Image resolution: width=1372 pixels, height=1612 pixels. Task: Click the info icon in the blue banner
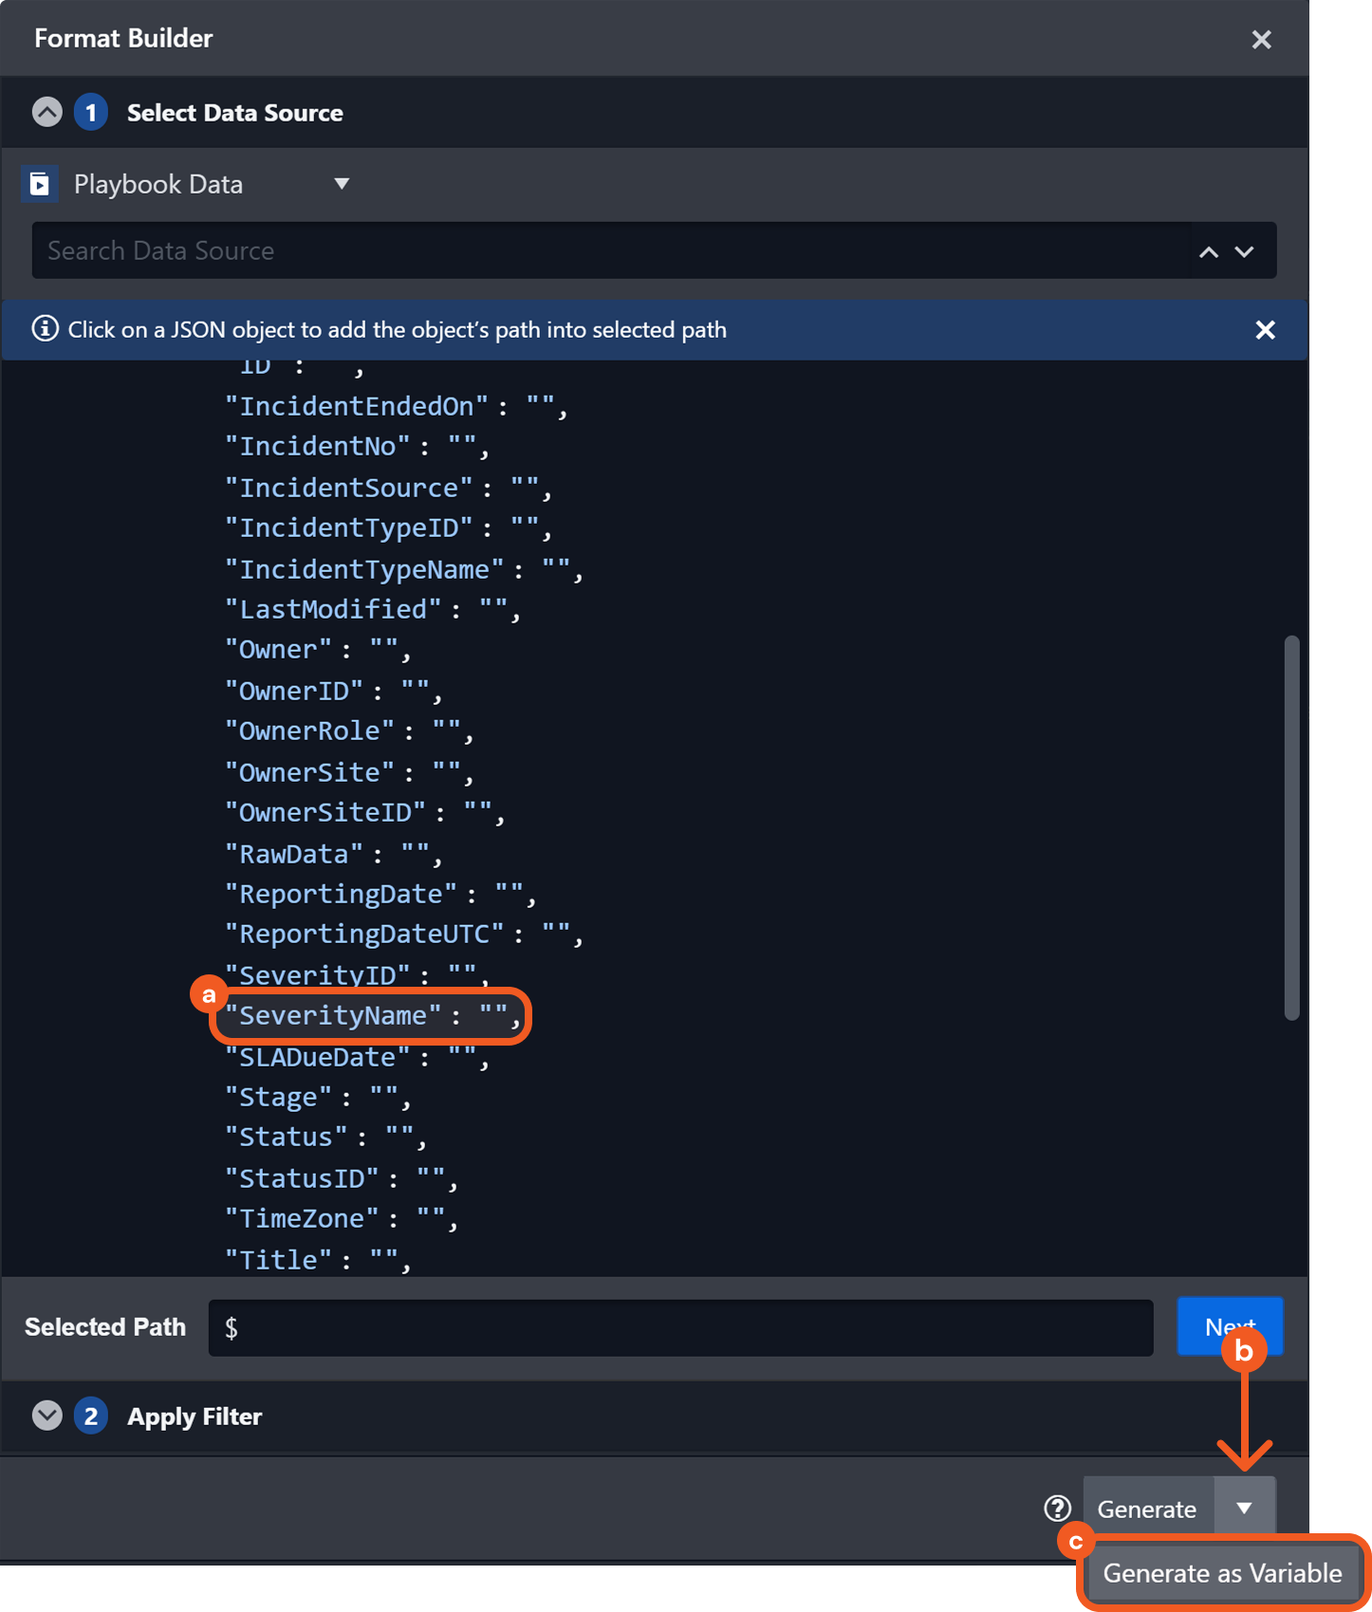click(x=45, y=329)
